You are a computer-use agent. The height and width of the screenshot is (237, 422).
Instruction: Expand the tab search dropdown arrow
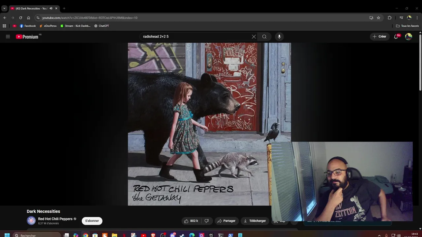(4, 8)
